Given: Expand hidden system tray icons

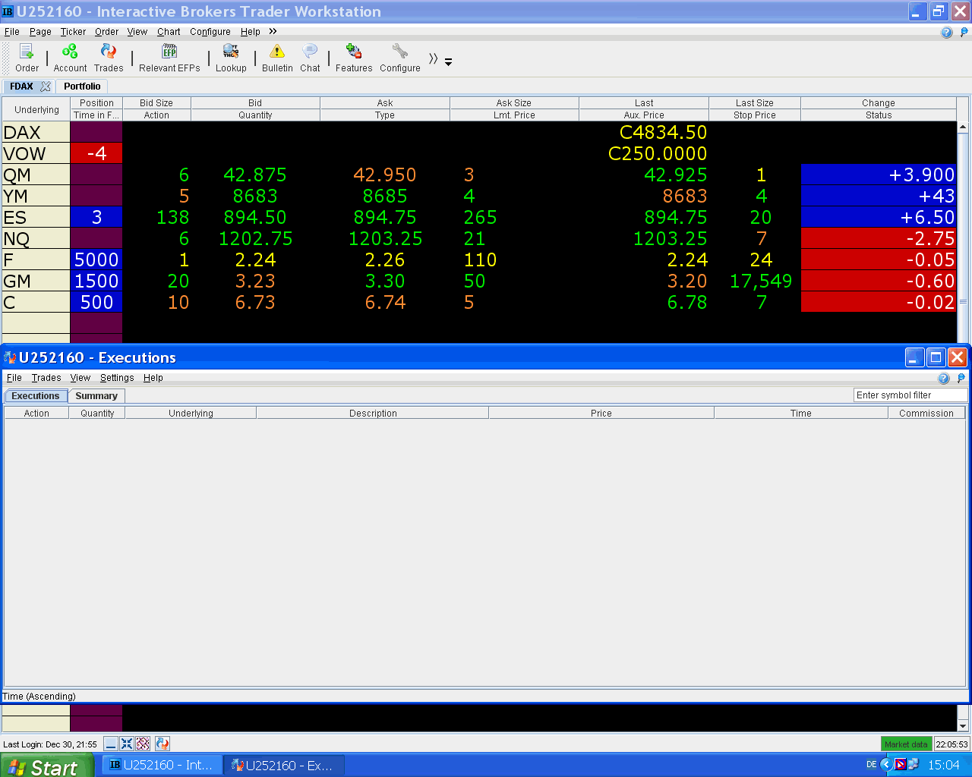Looking at the screenshot, I should point(886,765).
